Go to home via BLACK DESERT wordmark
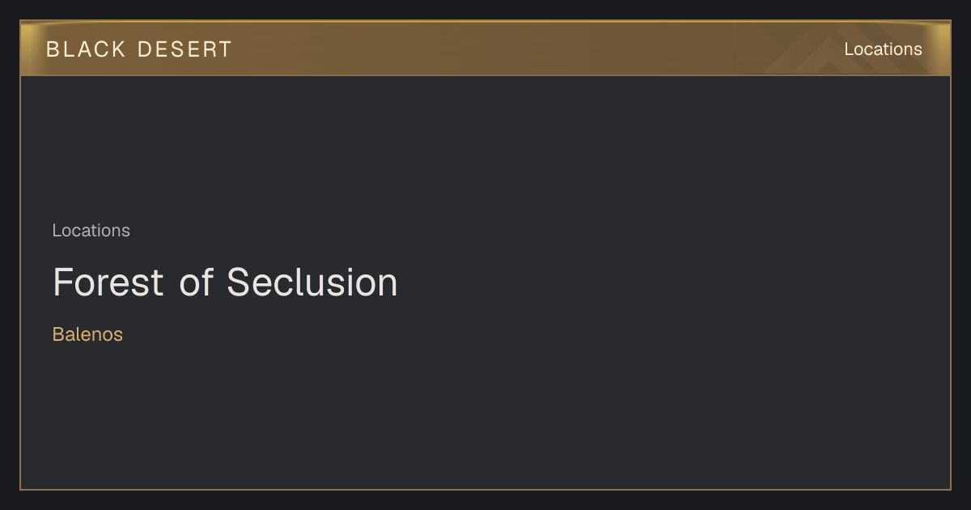 pos(139,49)
